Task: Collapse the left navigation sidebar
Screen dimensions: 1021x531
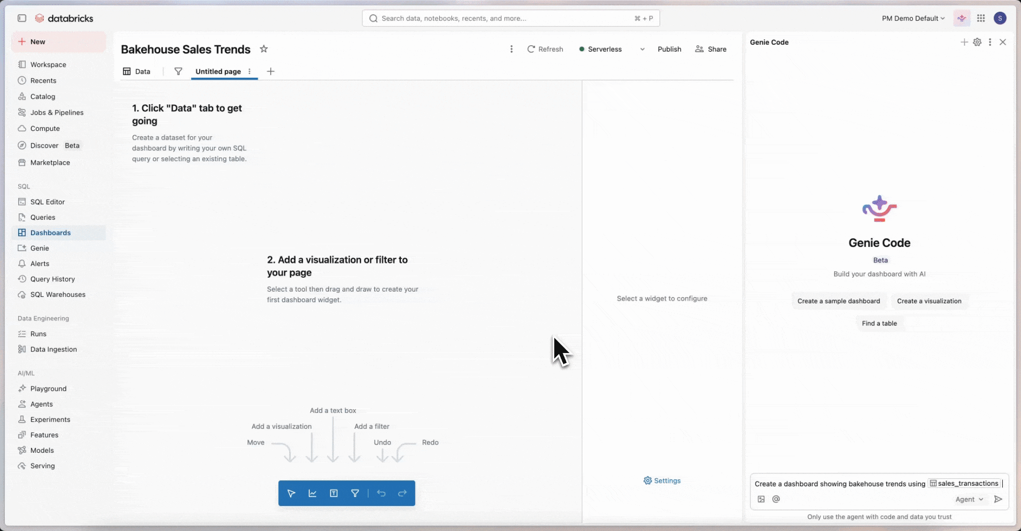Action: (x=22, y=18)
